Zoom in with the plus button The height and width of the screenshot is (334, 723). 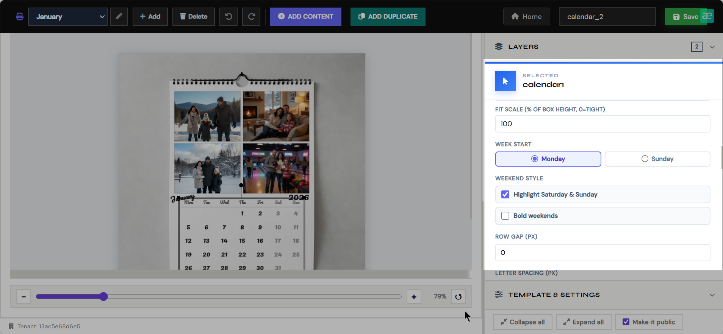[x=414, y=297]
